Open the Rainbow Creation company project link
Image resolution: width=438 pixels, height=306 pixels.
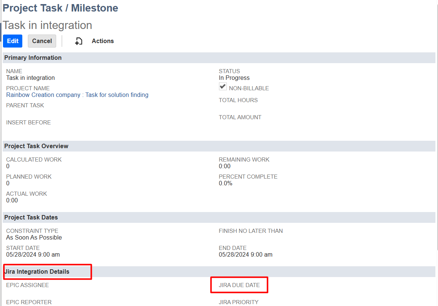click(77, 95)
